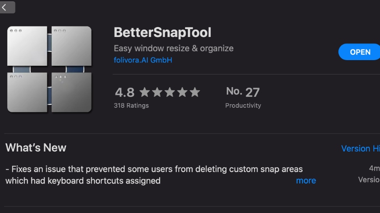Viewport: 380px width, 213px height.
Task: Click the BetterSnapTool app title
Action: click(x=162, y=33)
